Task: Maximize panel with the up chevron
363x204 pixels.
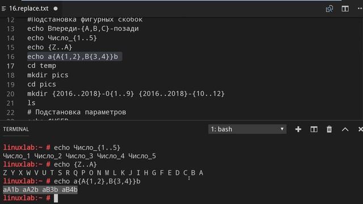Action: pyautogui.click(x=345, y=129)
